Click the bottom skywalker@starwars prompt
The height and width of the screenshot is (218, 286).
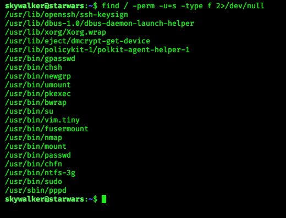pyautogui.click(x=51, y=199)
